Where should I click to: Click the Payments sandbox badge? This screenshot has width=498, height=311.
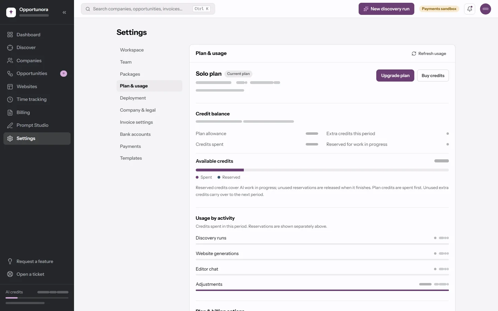439,9
